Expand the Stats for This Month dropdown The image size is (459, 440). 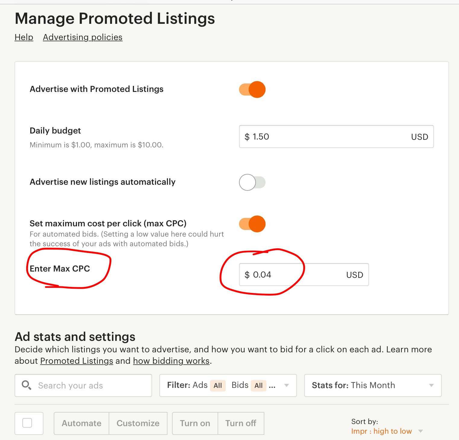(x=373, y=385)
